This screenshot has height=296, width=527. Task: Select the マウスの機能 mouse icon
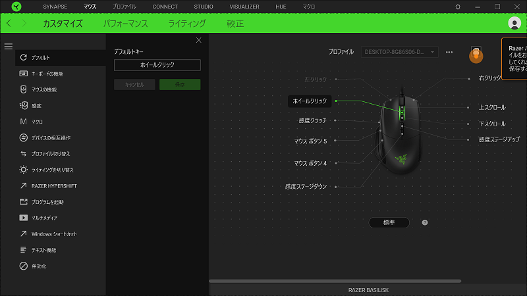point(23,89)
